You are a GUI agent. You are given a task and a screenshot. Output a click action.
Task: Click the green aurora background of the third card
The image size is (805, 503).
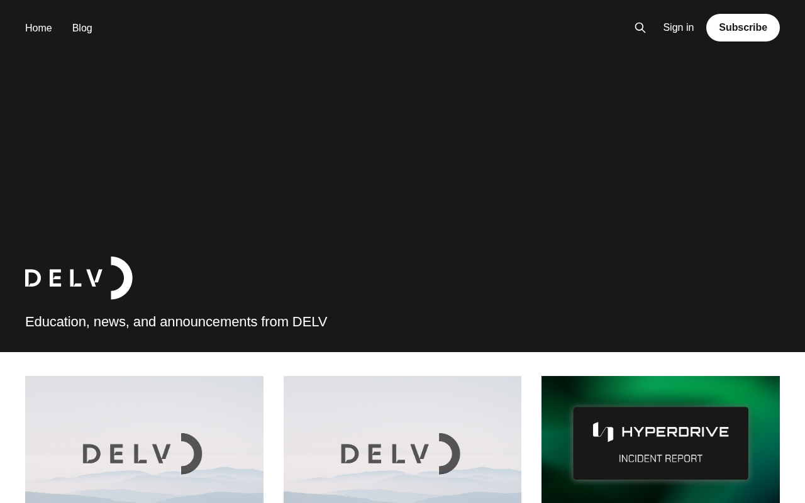[x=660, y=390]
